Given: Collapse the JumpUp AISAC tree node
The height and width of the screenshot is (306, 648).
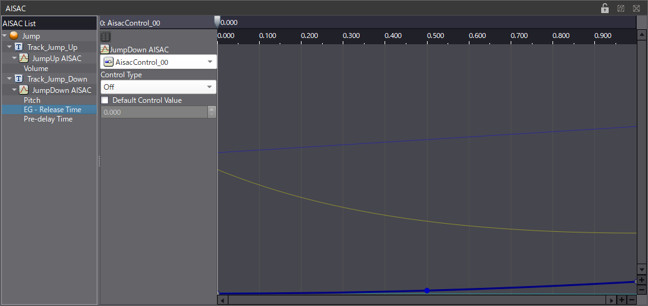Looking at the screenshot, I should [14, 58].
